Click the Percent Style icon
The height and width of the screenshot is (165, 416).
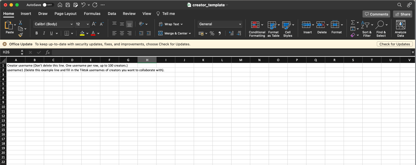(x=212, y=33)
